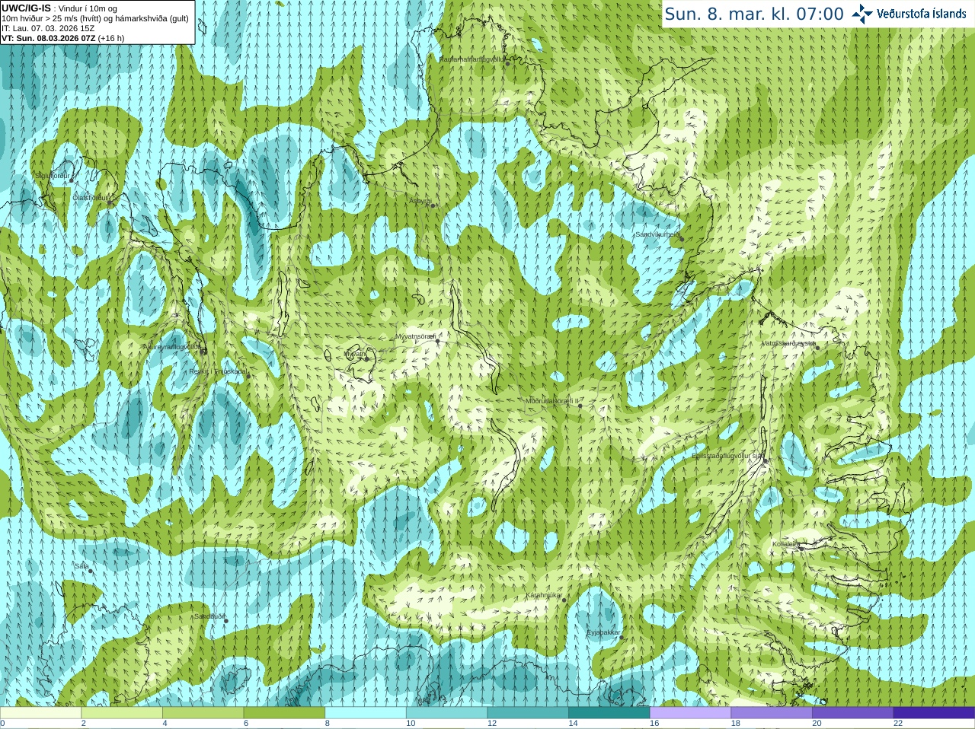Click the 14–16 m/s dark teal legend swatch
Viewport: 975px width, 729px height.
609,713
